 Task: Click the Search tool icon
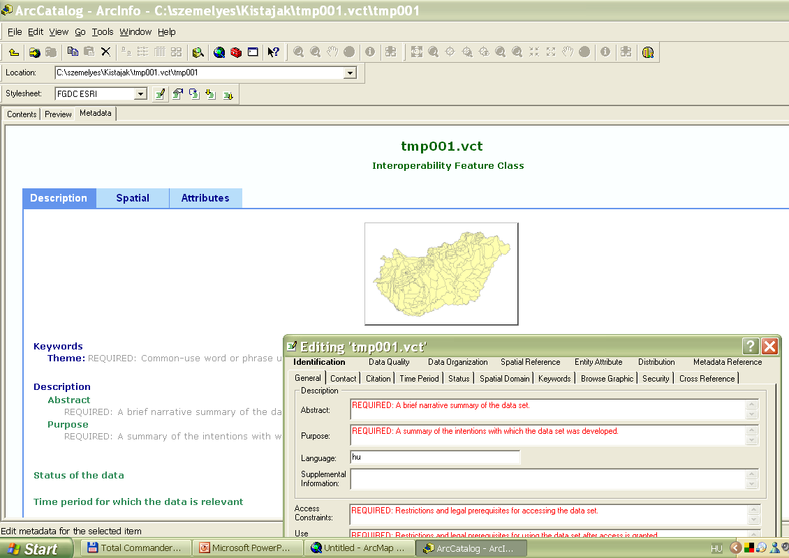pos(198,52)
